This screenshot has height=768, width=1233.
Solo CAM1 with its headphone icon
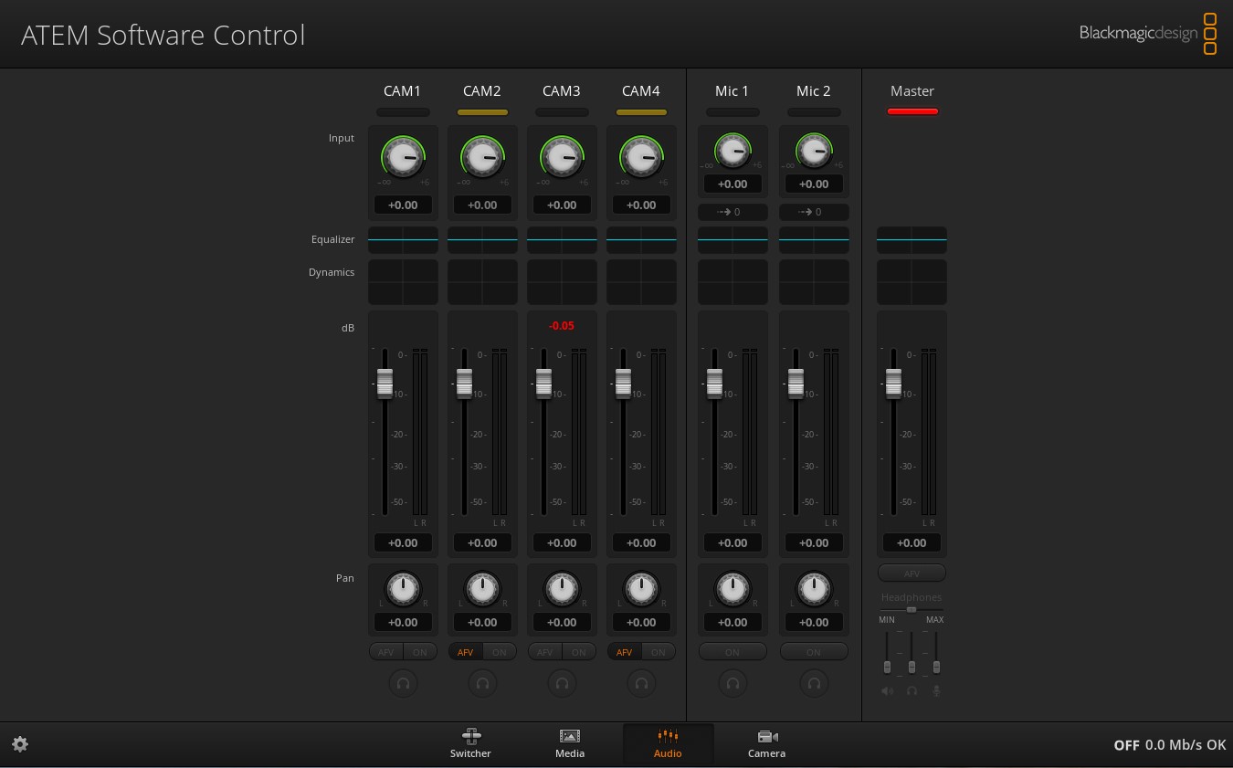click(403, 683)
